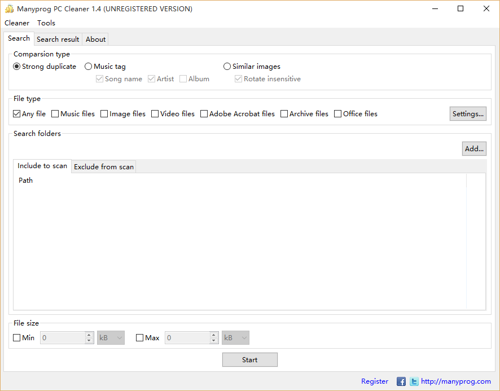Click Max file size input field

pos(187,338)
